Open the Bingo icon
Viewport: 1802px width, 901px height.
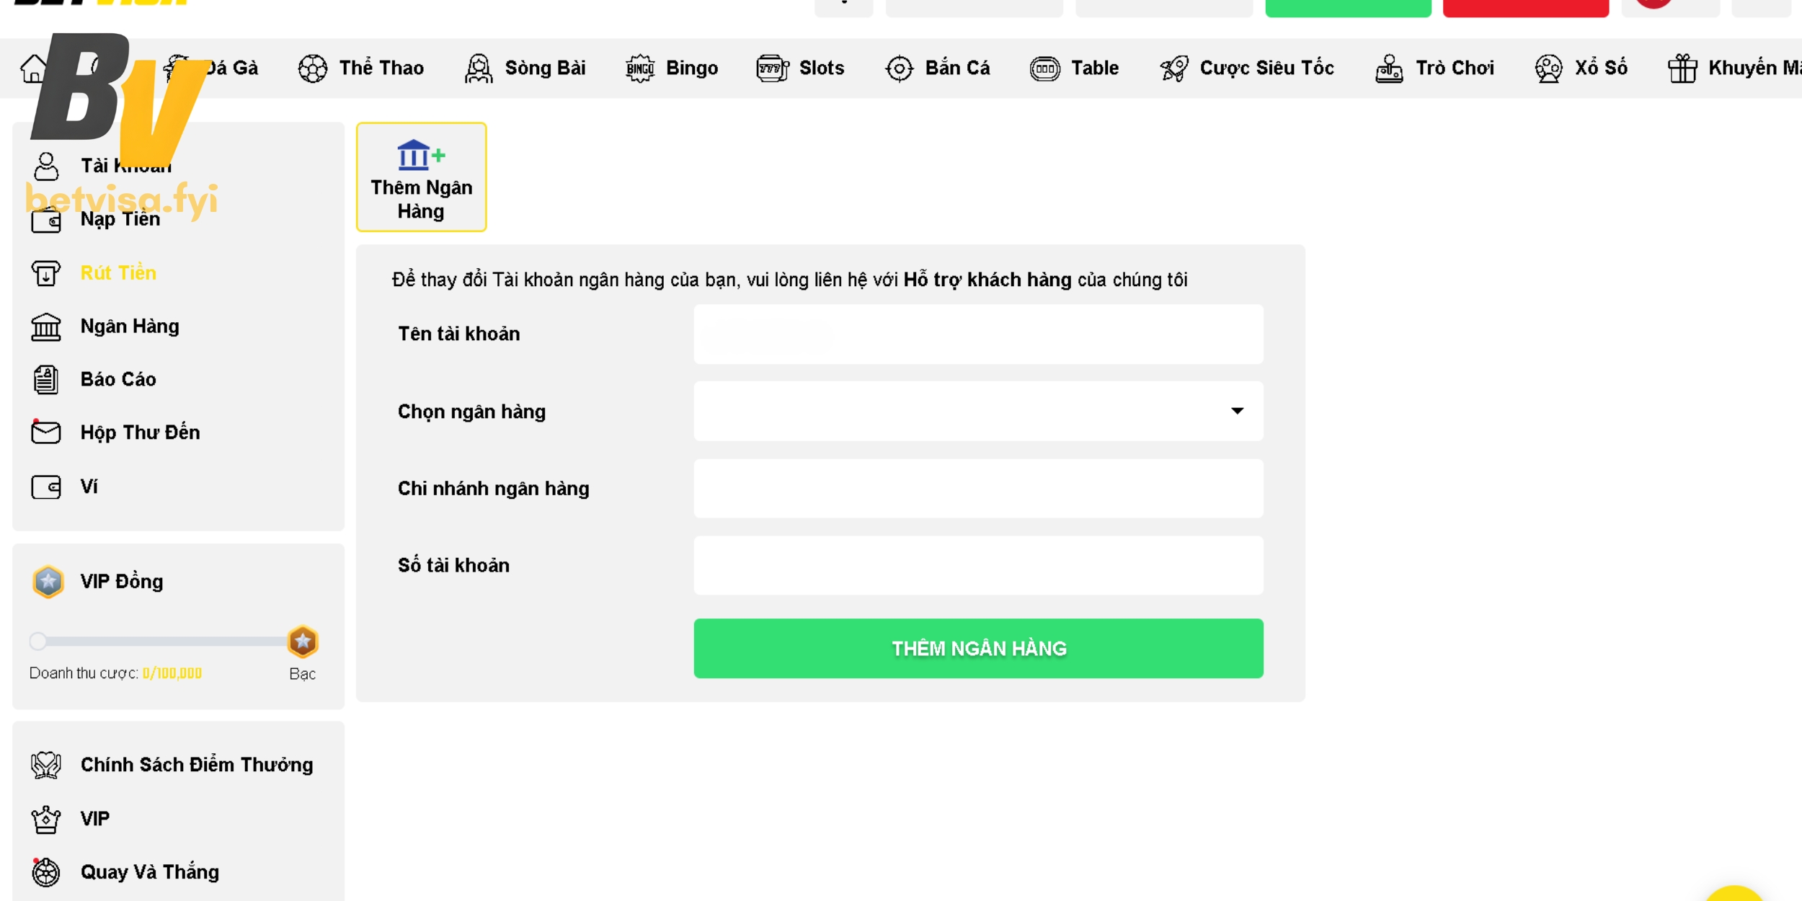pos(639,69)
